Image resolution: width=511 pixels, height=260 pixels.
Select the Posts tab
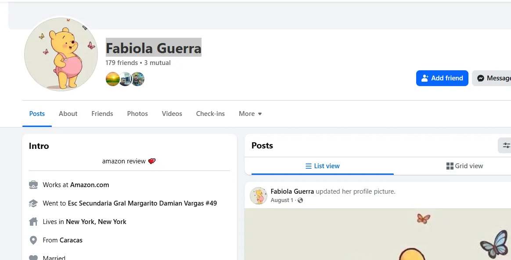click(x=37, y=113)
